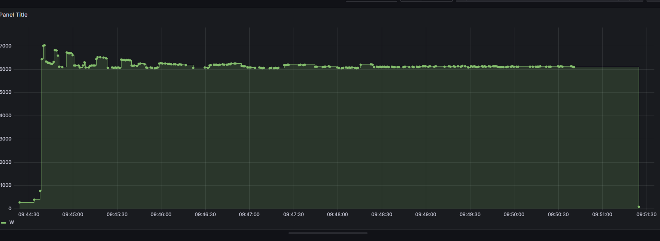Image resolution: width=660 pixels, height=241 pixels.
Task: Click the 5000 y-axis label
Action: click(x=6, y=92)
